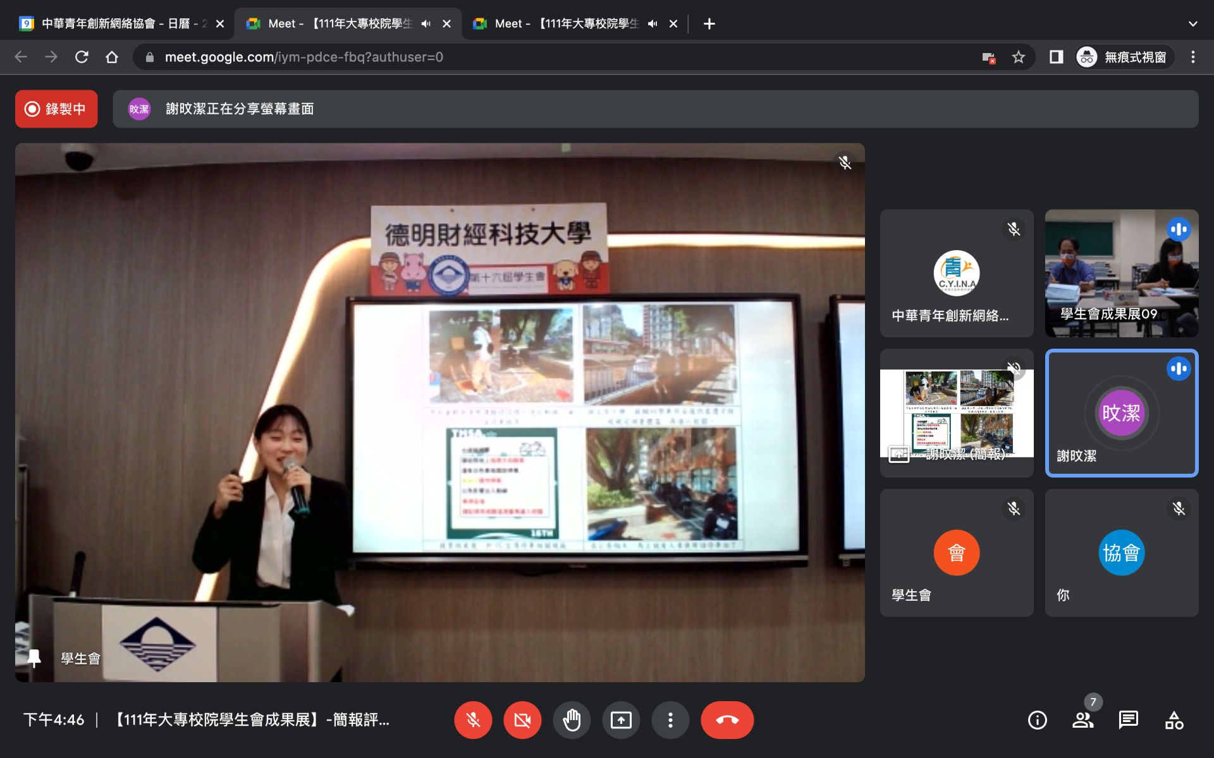Open Chrome three-dot browser menu
1214x758 pixels.
(x=1193, y=57)
